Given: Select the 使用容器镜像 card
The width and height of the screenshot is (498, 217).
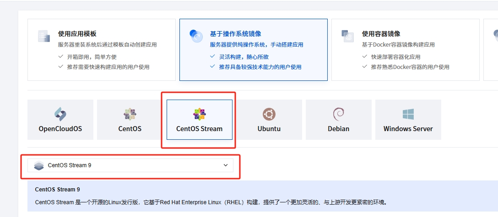Looking at the screenshot, I should [x=405, y=50].
